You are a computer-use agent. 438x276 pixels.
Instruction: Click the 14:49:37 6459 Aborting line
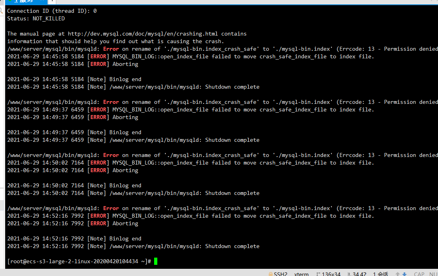(x=73, y=117)
